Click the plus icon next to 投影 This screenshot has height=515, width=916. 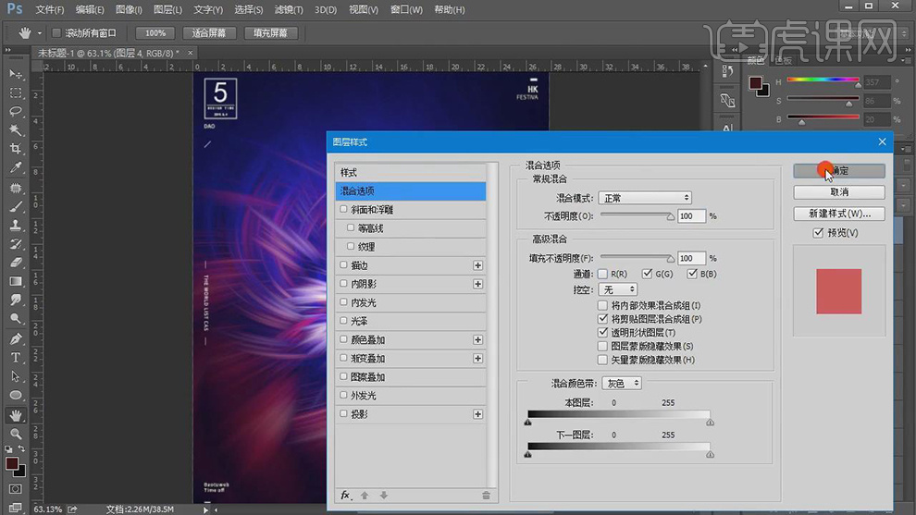(478, 414)
